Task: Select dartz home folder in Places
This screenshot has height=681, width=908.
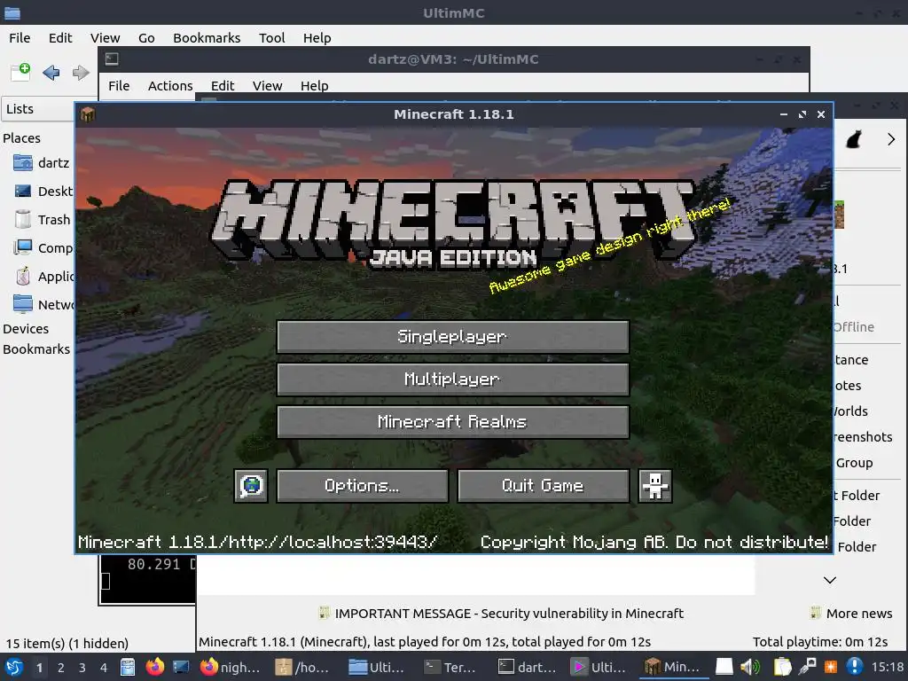Action: click(x=41, y=163)
